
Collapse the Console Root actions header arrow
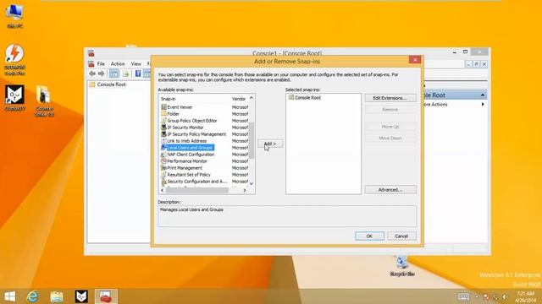tap(483, 95)
